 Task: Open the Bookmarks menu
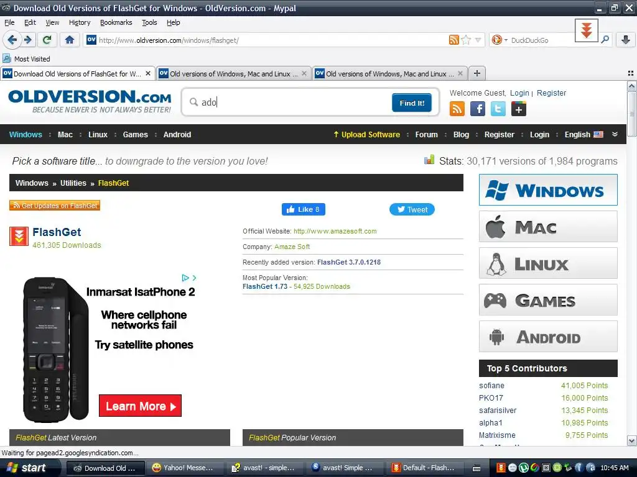pos(116,22)
